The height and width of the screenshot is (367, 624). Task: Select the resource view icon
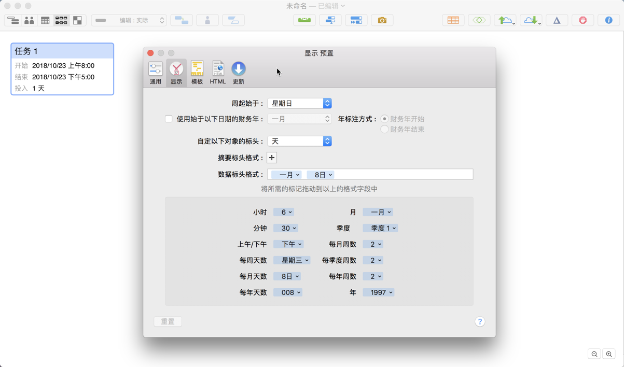[x=29, y=20]
